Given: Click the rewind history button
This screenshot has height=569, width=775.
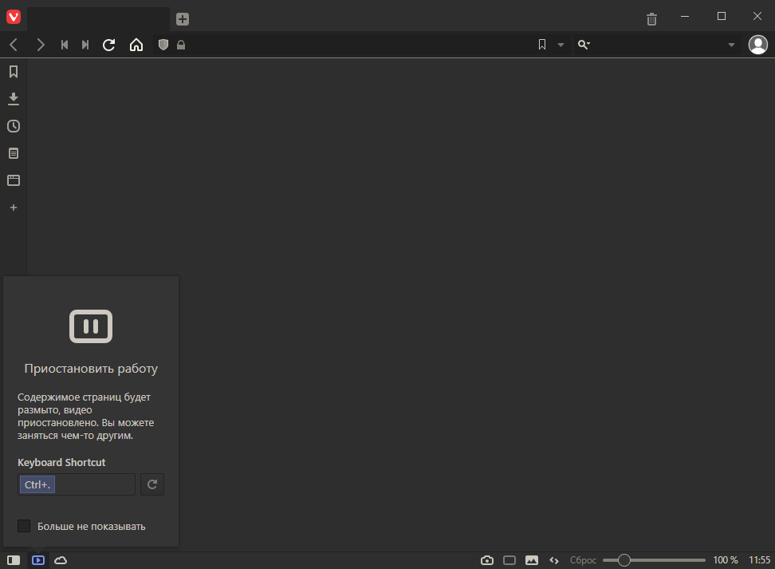Looking at the screenshot, I should [x=65, y=45].
